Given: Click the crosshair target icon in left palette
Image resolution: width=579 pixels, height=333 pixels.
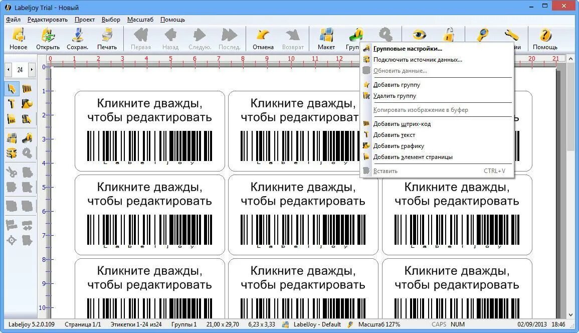Looking at the screenshot, I should [x=12, y=241].
